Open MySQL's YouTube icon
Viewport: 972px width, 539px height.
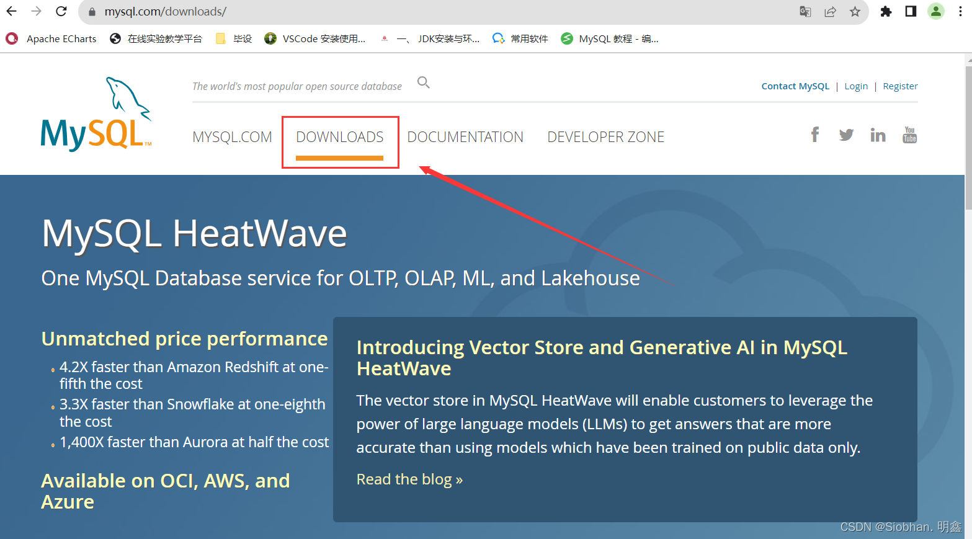pos(909,134)
